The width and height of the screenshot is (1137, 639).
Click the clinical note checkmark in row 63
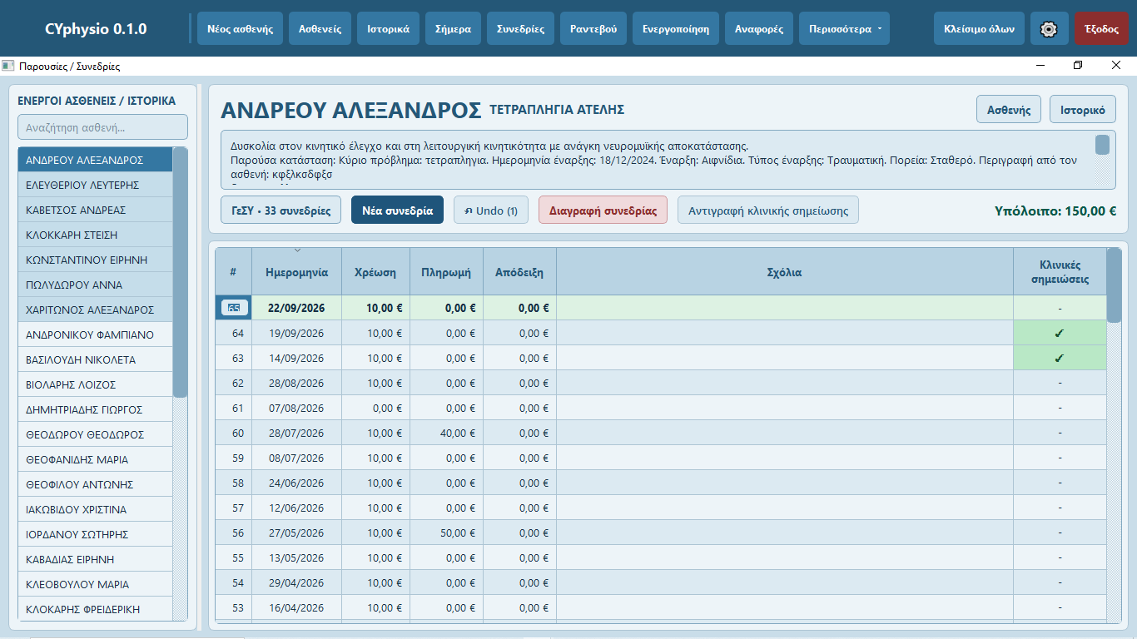[1060, 359]
